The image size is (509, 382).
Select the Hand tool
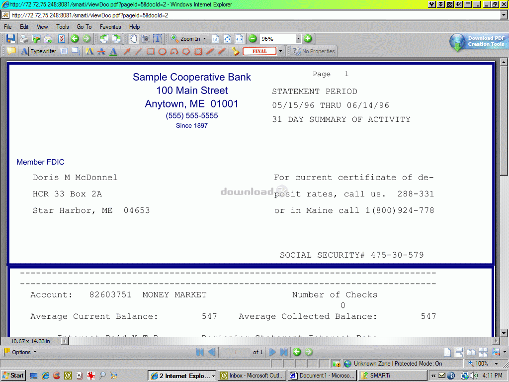click(133, 39)
